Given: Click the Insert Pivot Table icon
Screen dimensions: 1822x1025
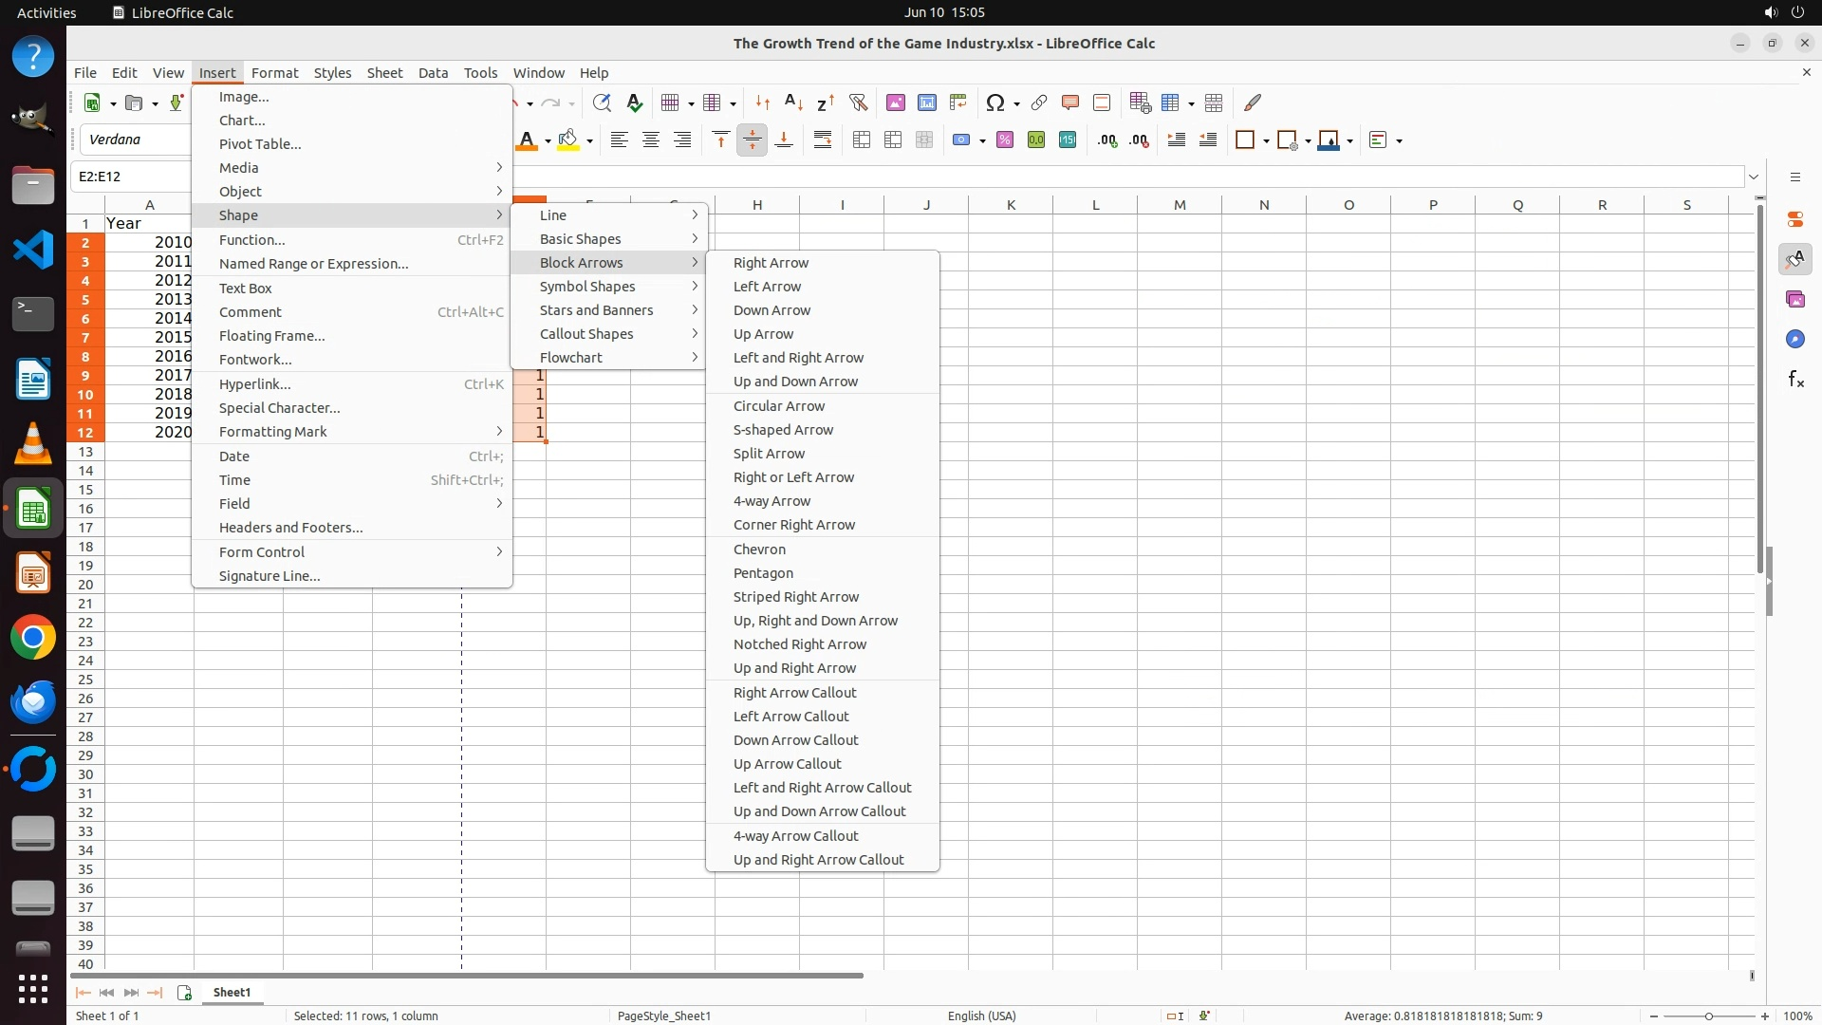Looking at the screenshot, I should (957, 103).
